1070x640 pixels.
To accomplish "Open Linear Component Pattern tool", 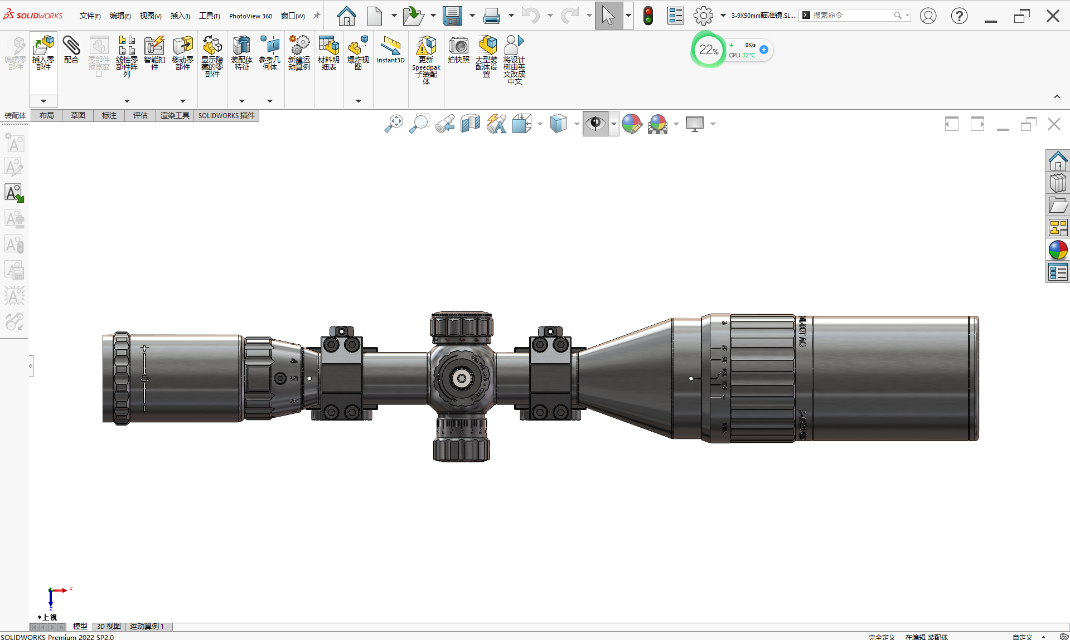I will click(127, 56).
